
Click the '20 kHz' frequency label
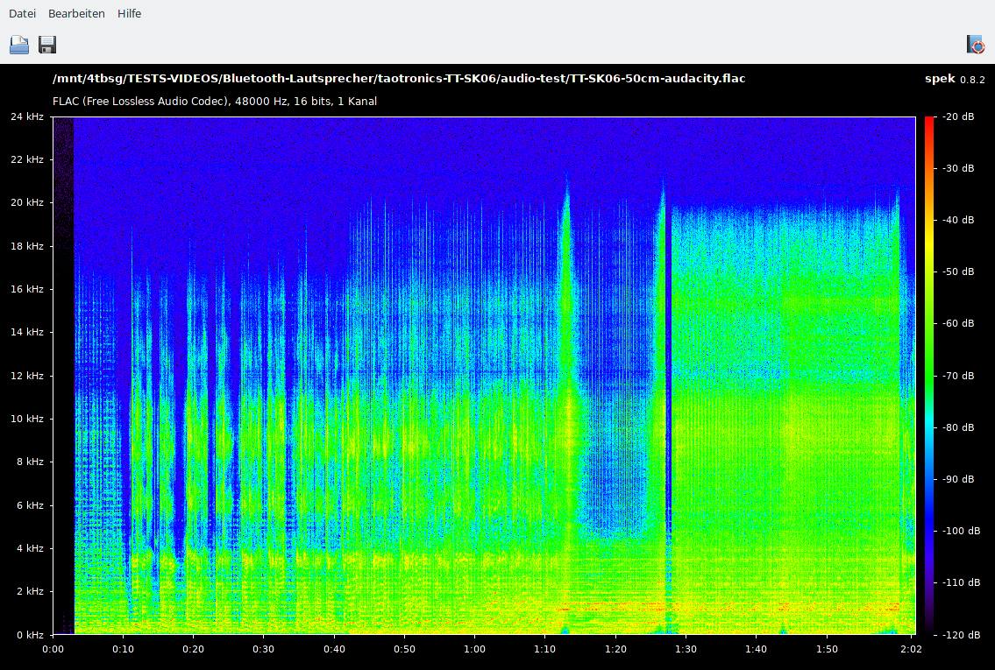[27, 202]
